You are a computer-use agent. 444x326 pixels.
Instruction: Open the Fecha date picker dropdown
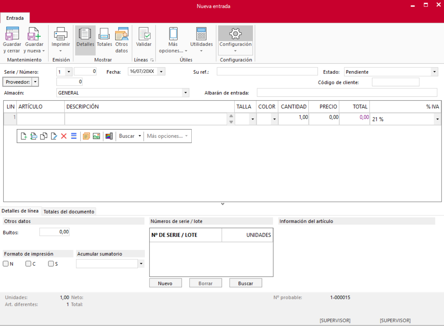point(162,72)
